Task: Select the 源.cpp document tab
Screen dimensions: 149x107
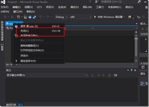Action: [x=9, y=24]
